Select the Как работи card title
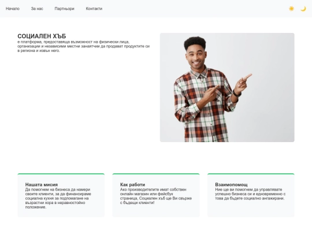The height and width of the screenshot is (234, 312). pyautogui.click(x=132, y=184)
